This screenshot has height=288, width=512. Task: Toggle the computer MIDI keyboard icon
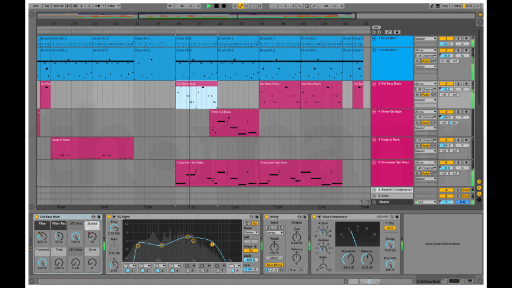click(x=437, y=6)
